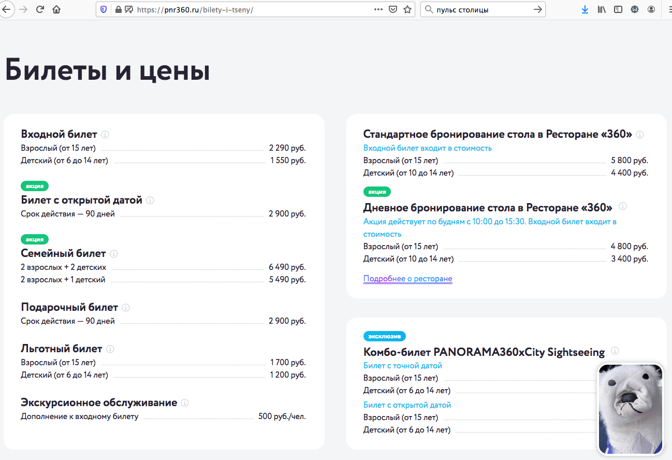Go back with the browser back arrow
This screenshot has width=672, height=460.
coord(6,9)
